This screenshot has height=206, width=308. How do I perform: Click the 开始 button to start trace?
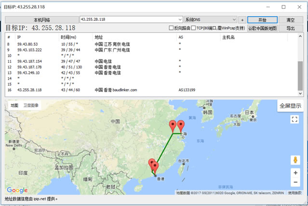pos(262,20)
